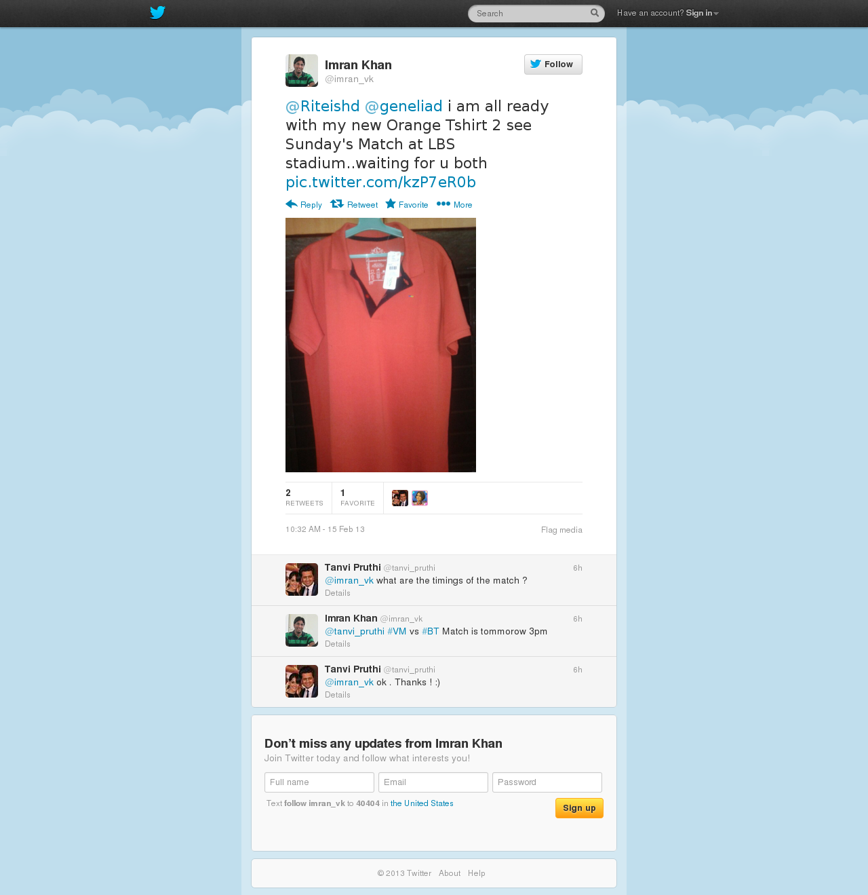Open the 10:32 AM - 15 Feb 13 timestamp
This screenshot has height=895, width=868.
click(325, 529)
